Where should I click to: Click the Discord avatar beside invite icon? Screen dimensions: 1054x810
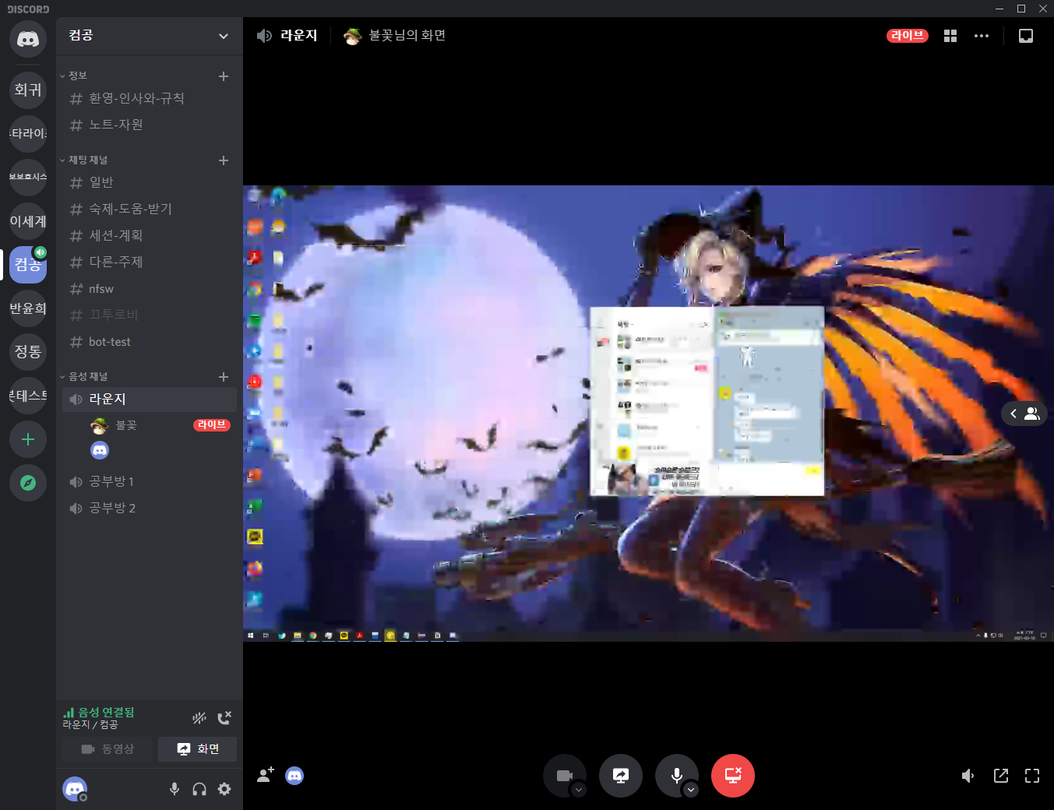click(x=294, y=776)
